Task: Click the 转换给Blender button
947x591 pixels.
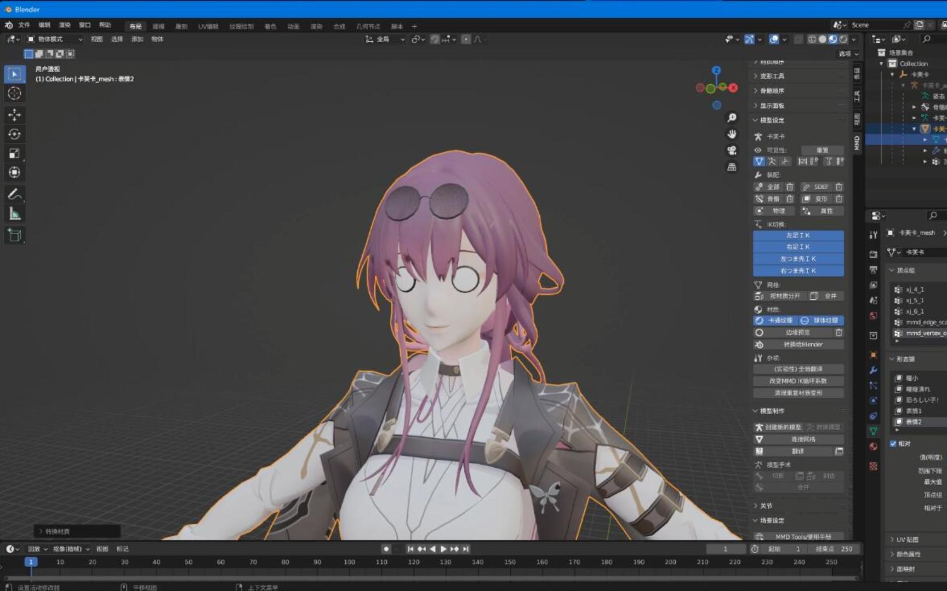Action: click(x=798, y=345)
